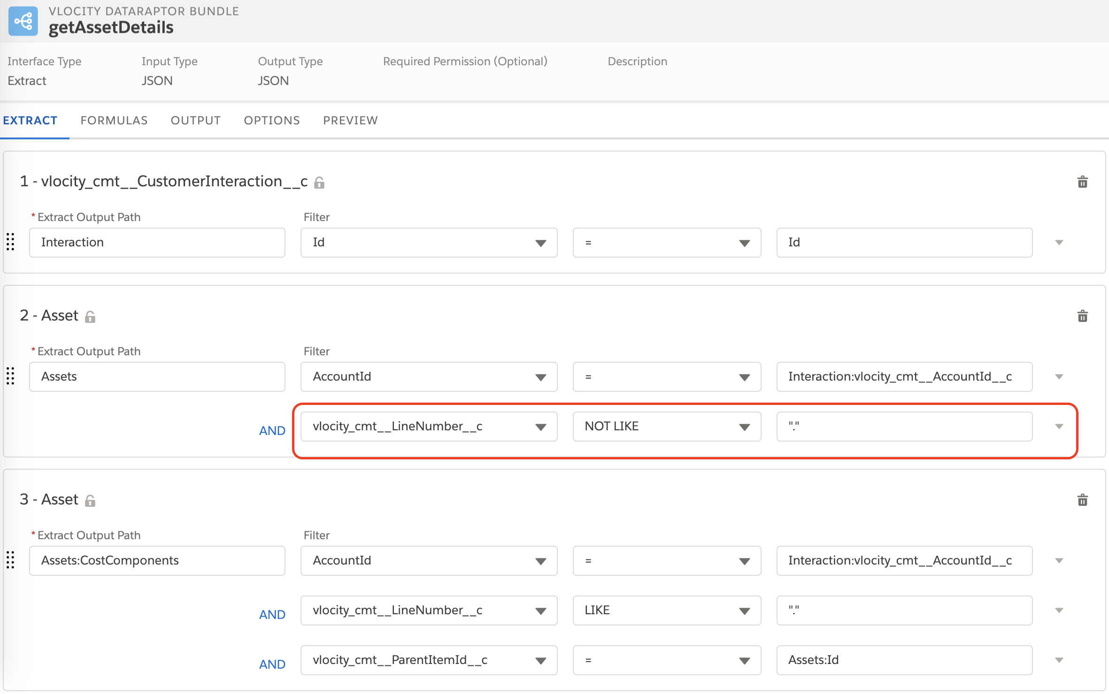The width and height of the screenshot is (1109, 694).
Task: Grab drag handle beside Assets:CostComponents path
Action: pos(10,560)
